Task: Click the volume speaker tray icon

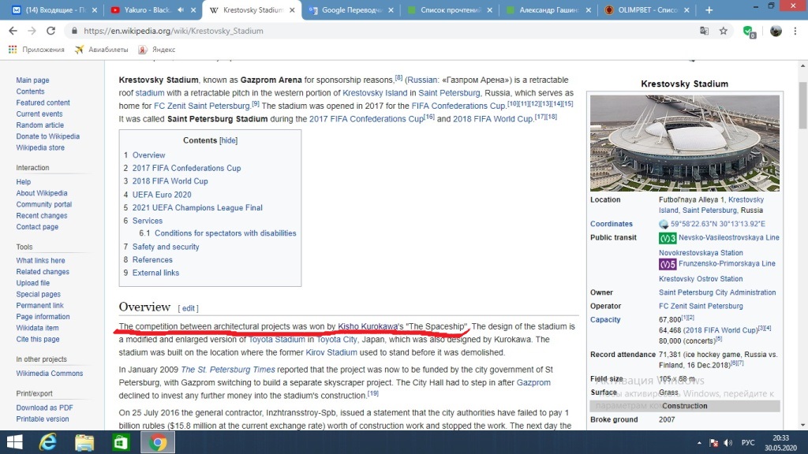Action: (728, 443)
